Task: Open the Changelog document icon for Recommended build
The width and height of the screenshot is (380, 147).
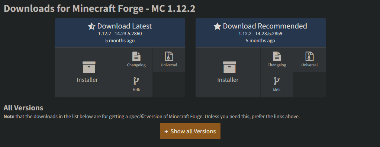Action: pos(277,56)
